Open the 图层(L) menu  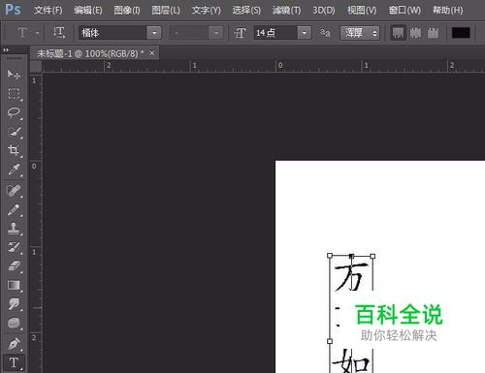166,11
